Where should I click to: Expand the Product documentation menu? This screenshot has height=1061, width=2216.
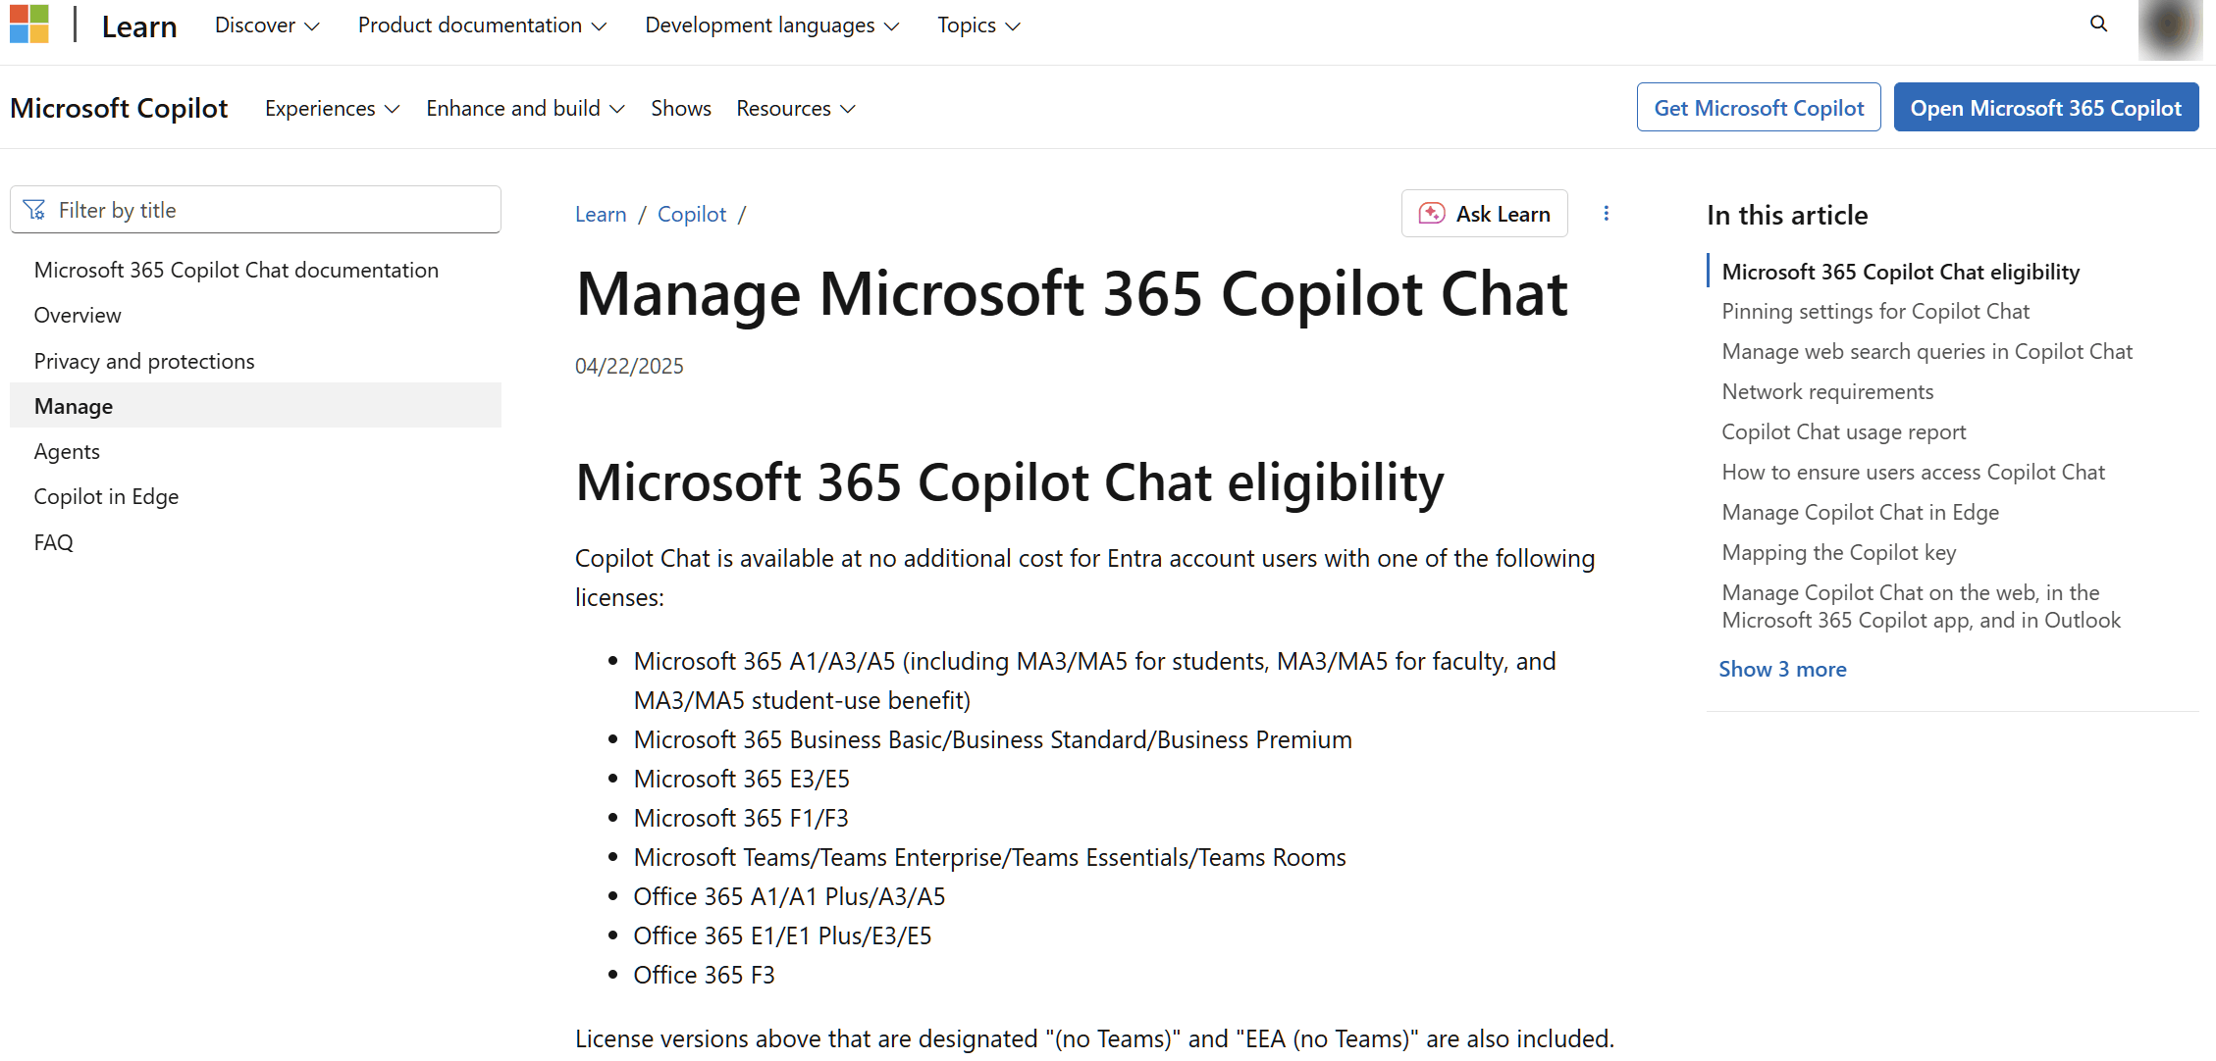(x=482, y=25)
